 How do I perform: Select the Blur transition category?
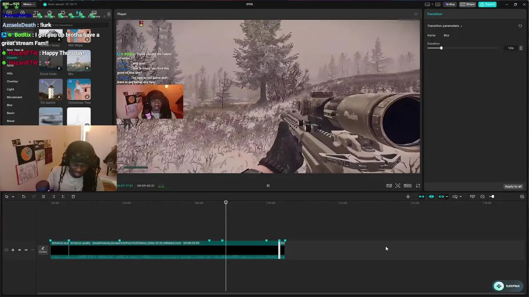[10, 105]
